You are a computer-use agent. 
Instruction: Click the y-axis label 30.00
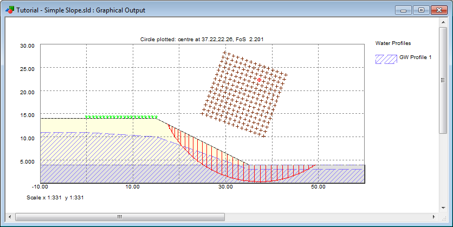point(27,46)
